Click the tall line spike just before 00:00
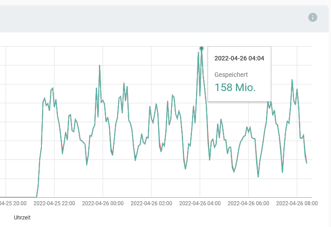Screen dimensions: 331x227 point(99,66)
